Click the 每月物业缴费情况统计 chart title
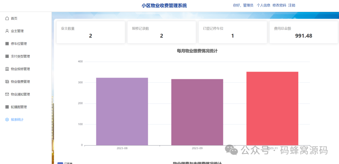 coord(197,51)
